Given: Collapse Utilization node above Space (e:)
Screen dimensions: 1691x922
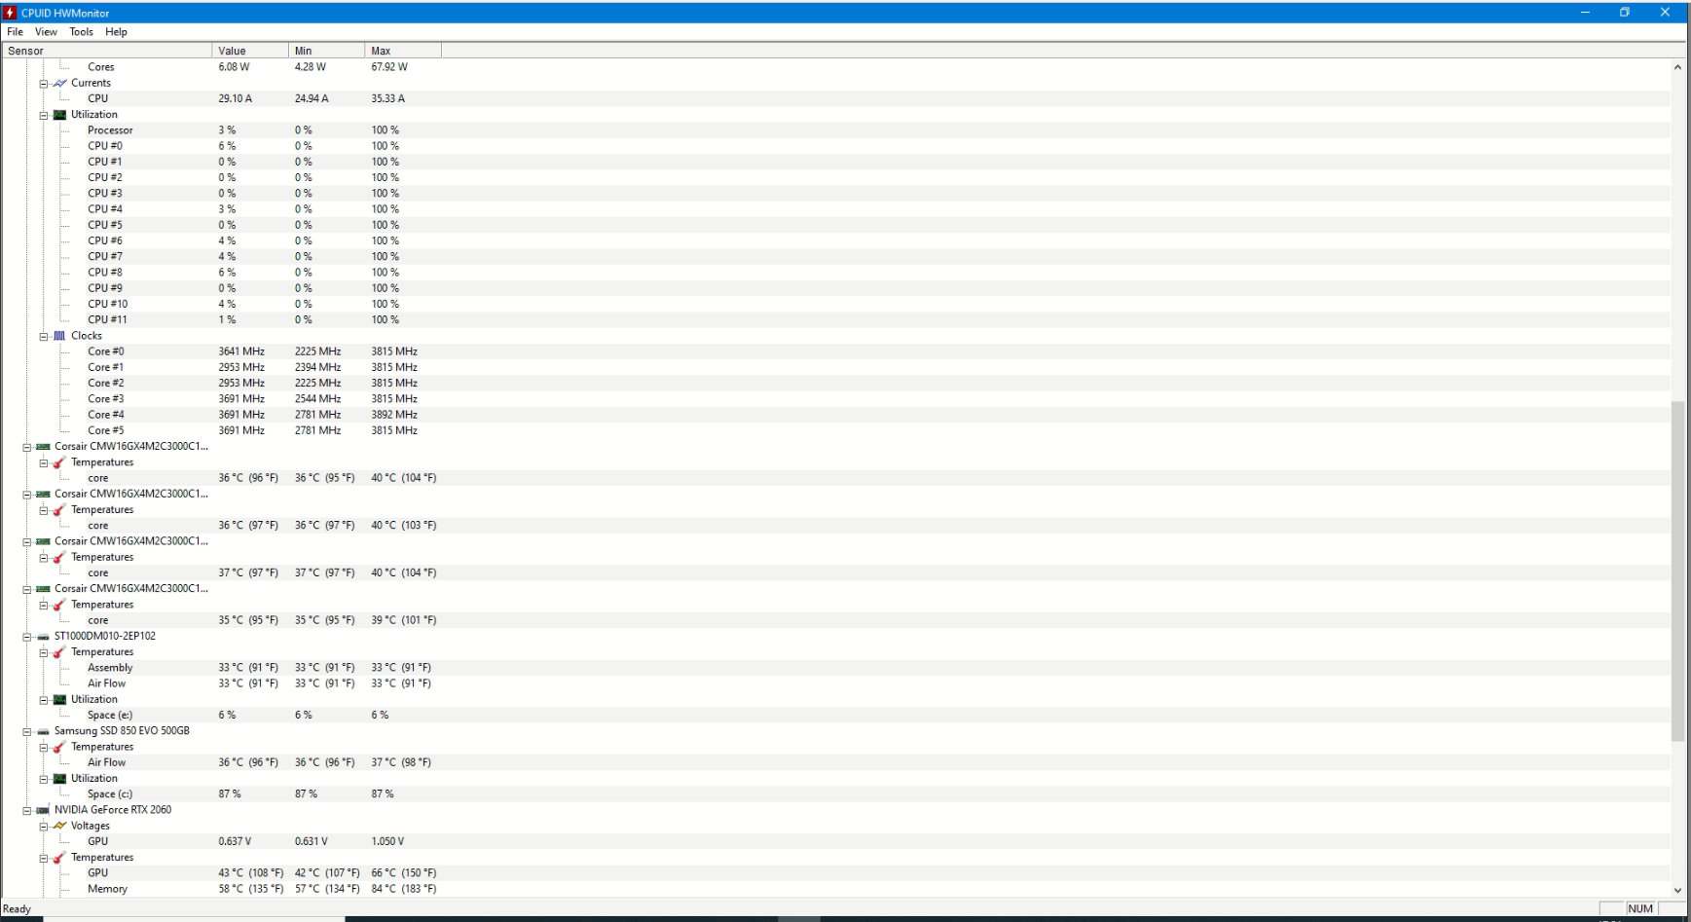Looking at the screenshot, I should pos(44,700).
